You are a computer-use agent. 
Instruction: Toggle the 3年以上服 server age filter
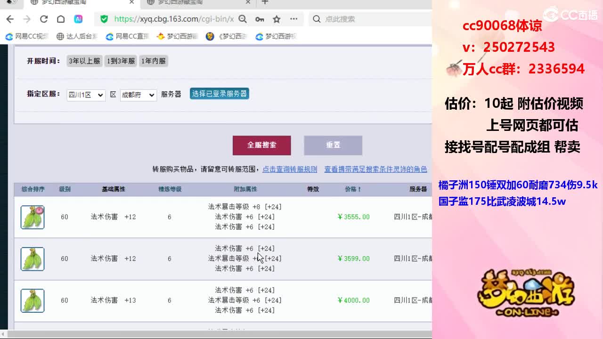click(84, 61)
